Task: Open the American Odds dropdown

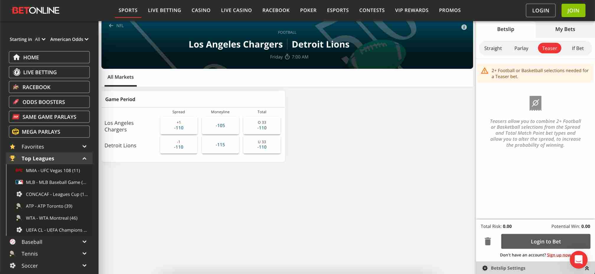Action: (x=69, y=39)
